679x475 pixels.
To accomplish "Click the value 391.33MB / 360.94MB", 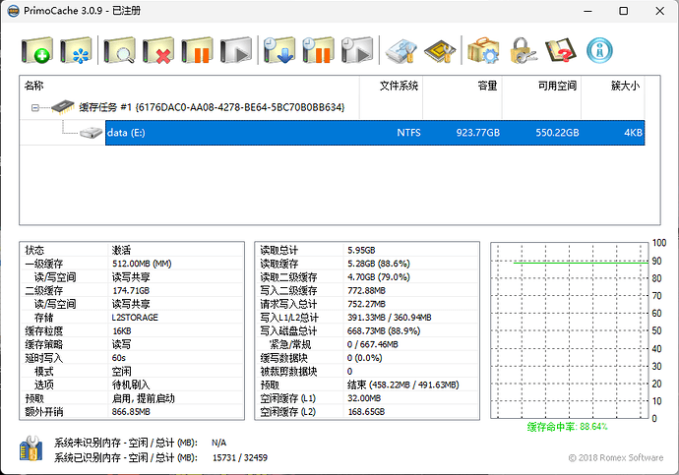I will [390, 318].
